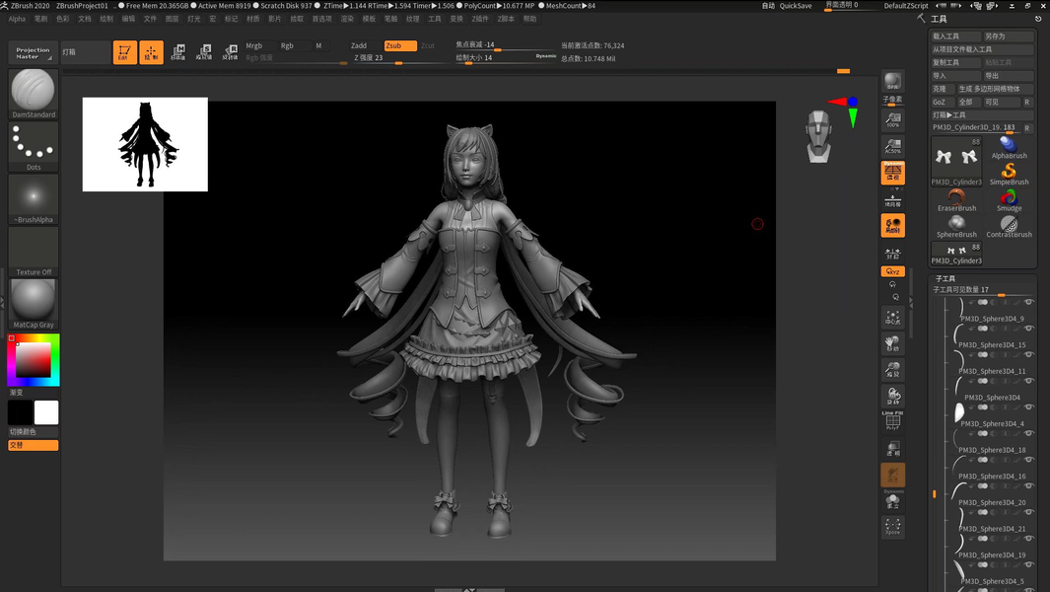Screen dimensions: 1050x592
Task: Adjust the Z强度 intensity slider
Action: 398,58
